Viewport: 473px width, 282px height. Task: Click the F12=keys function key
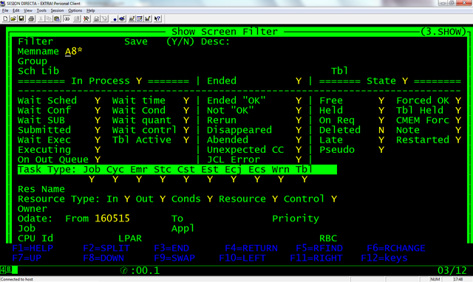384,258
